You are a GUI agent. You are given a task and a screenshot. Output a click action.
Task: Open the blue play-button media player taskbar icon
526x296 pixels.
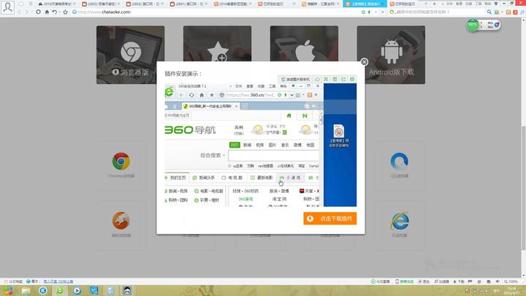(77, 291)
